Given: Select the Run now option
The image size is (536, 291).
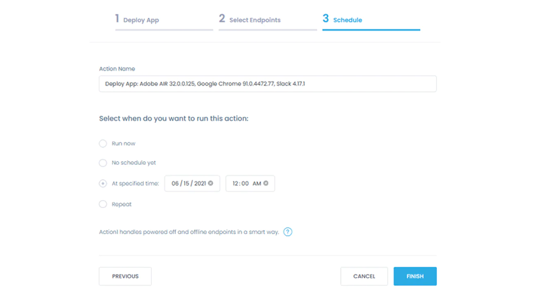Looking at the screenshot, I should 103,143.
